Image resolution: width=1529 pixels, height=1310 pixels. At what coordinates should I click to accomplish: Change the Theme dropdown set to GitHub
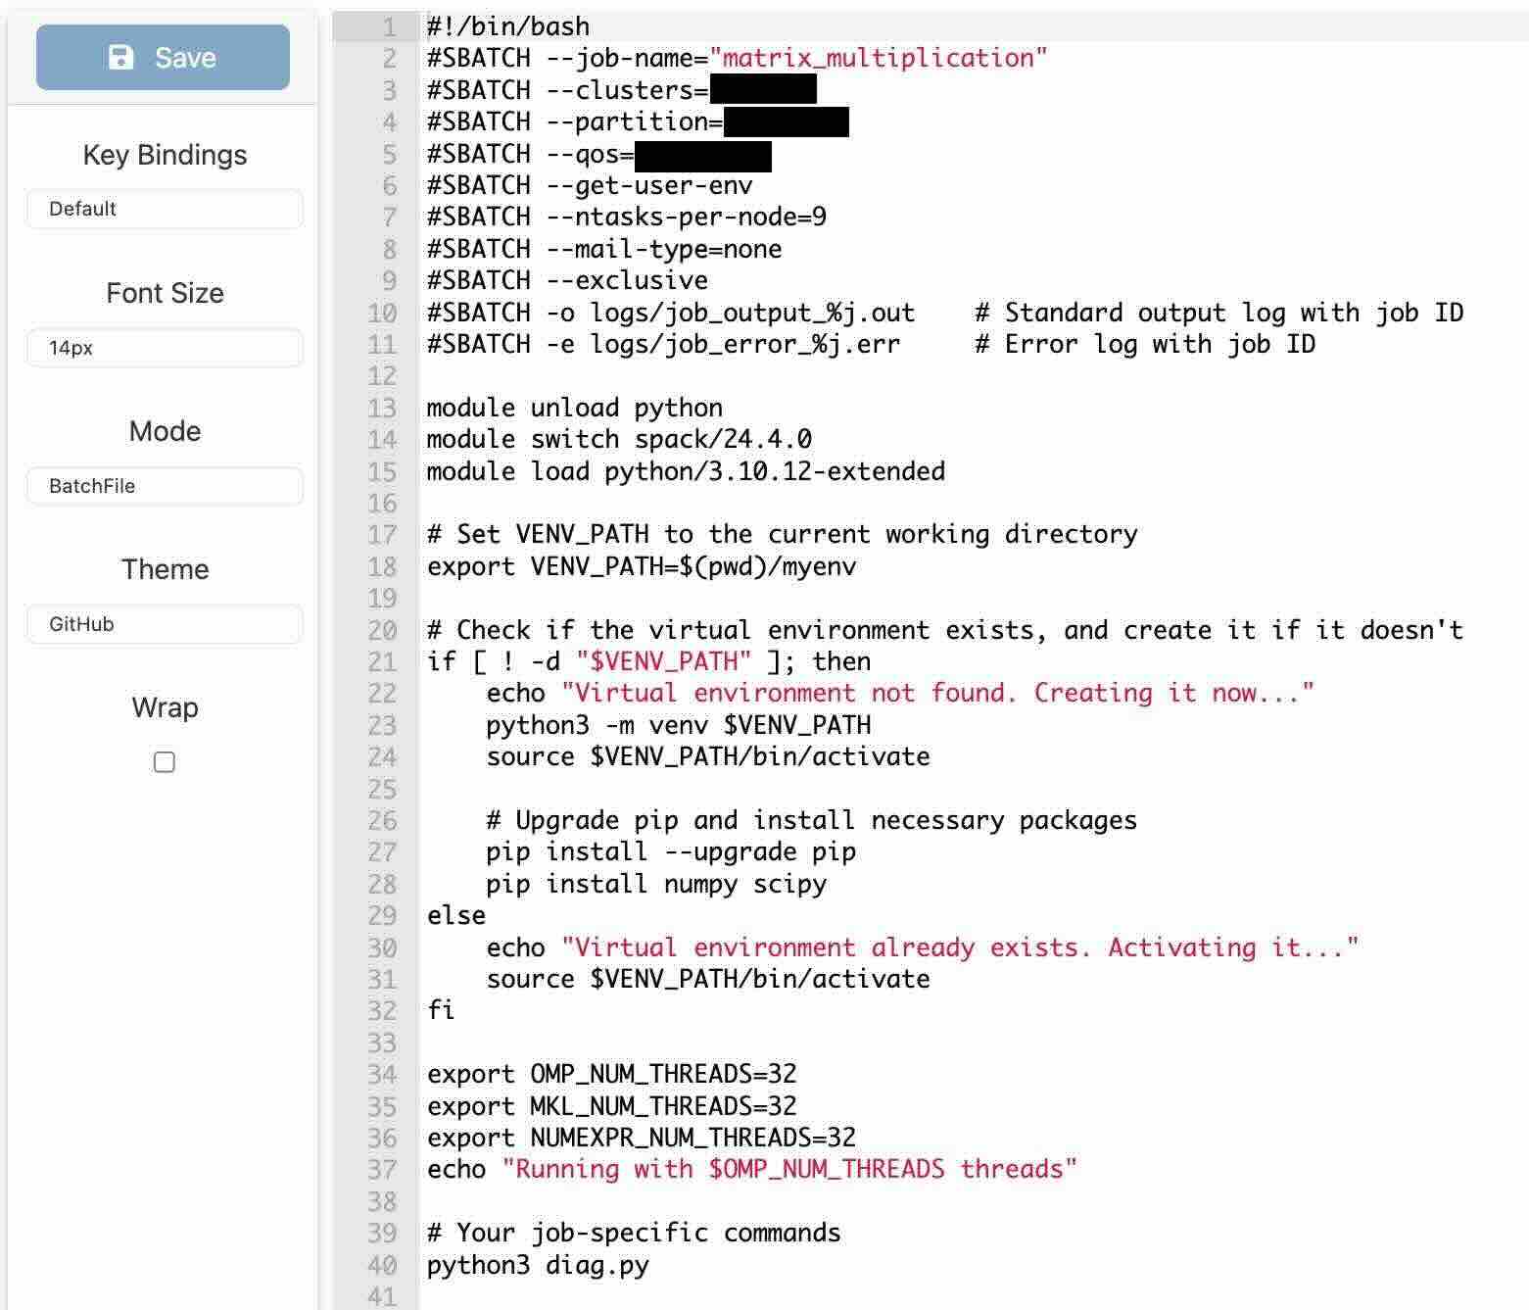tap(165, 624)
